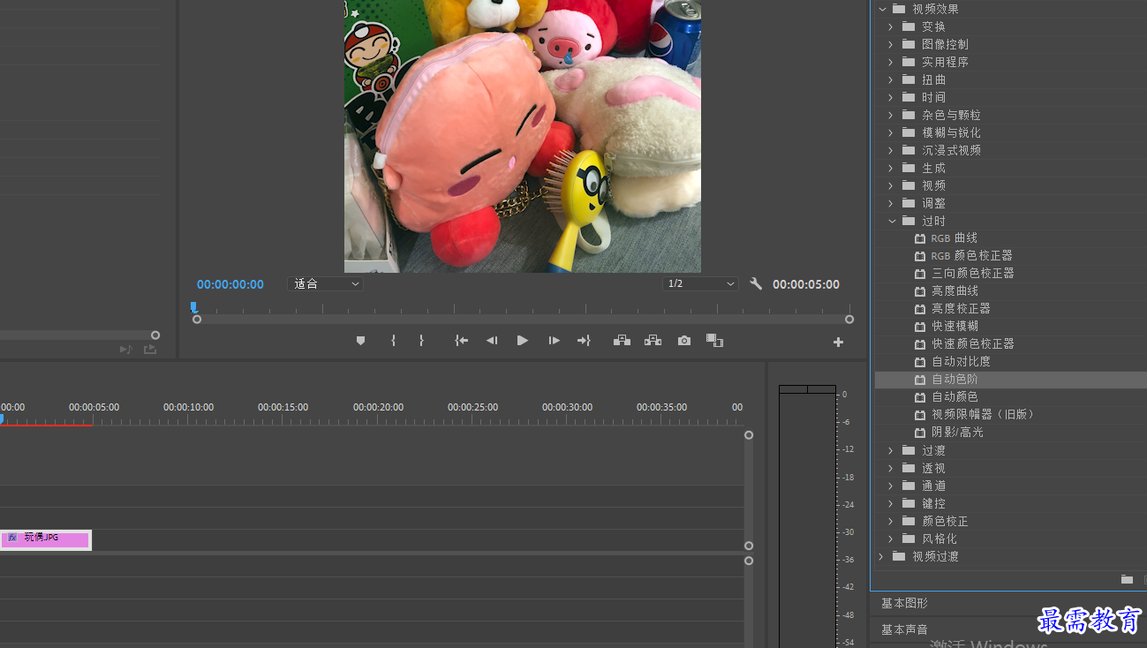Open the 基本声音 panel tab
Screen dimensions: 1147x648
(904, 629)
